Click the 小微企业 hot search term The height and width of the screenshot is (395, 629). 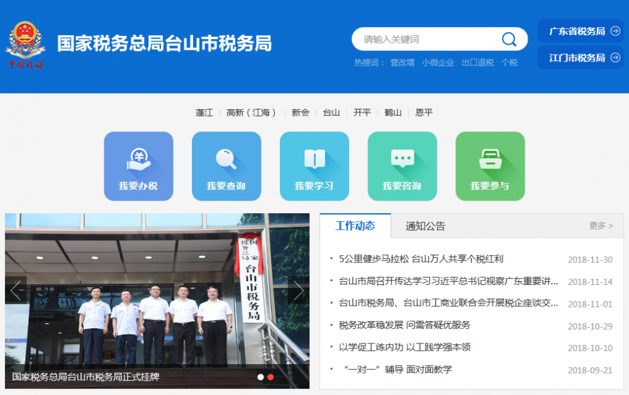[438, 63]
